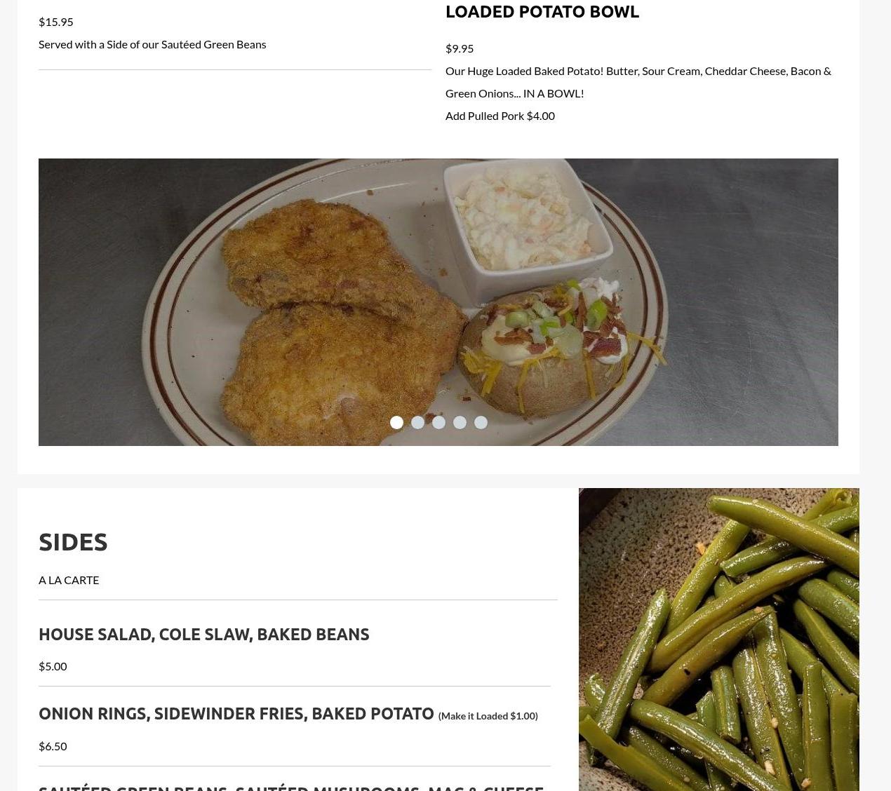Click the Add Pulled Pork $4.00 text

[x=500, y=116]
